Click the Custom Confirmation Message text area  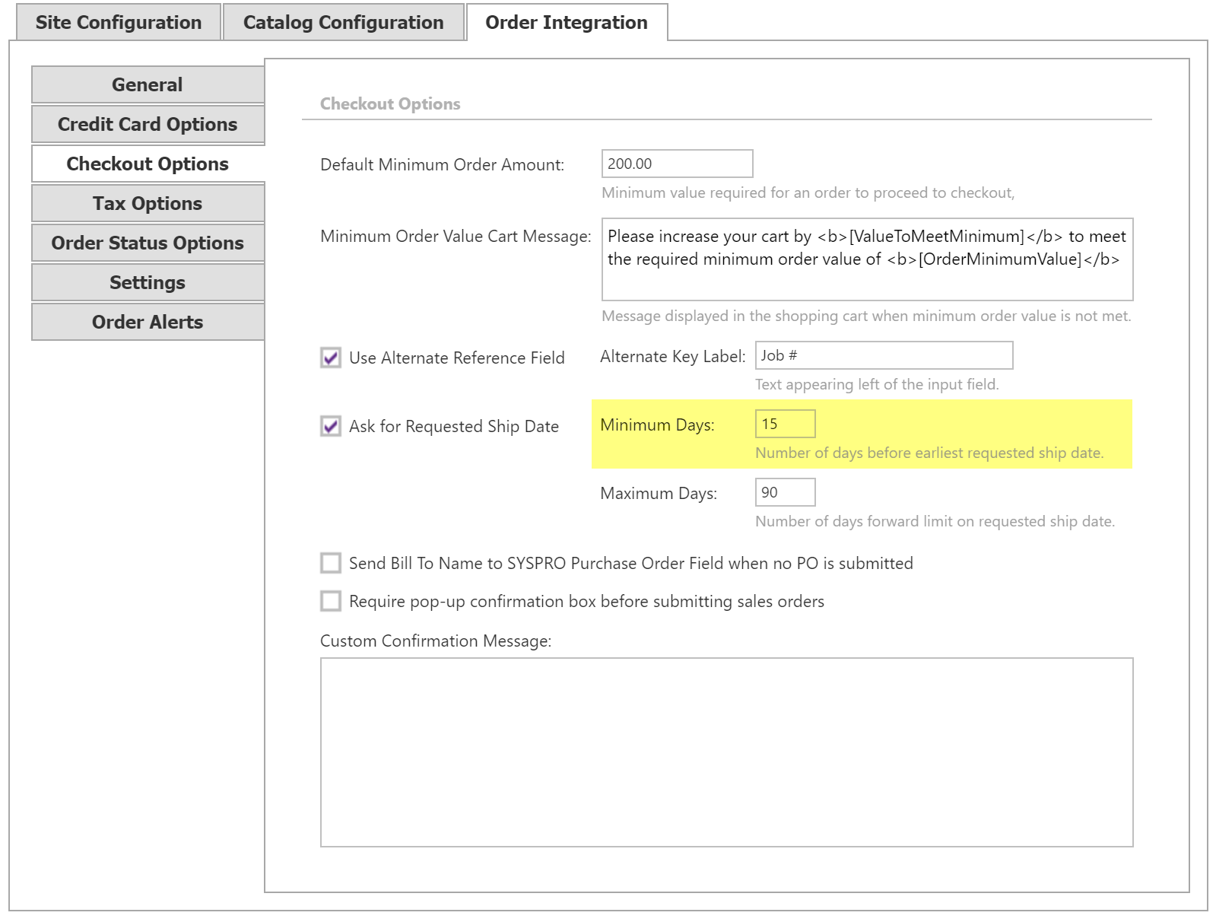[x=726, y=752]
